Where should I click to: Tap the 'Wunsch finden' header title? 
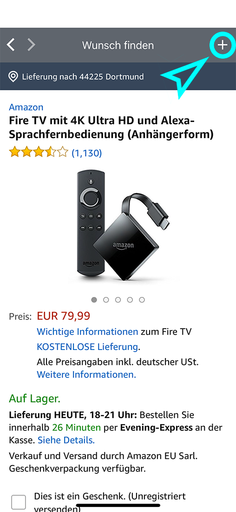coord(118,45)
